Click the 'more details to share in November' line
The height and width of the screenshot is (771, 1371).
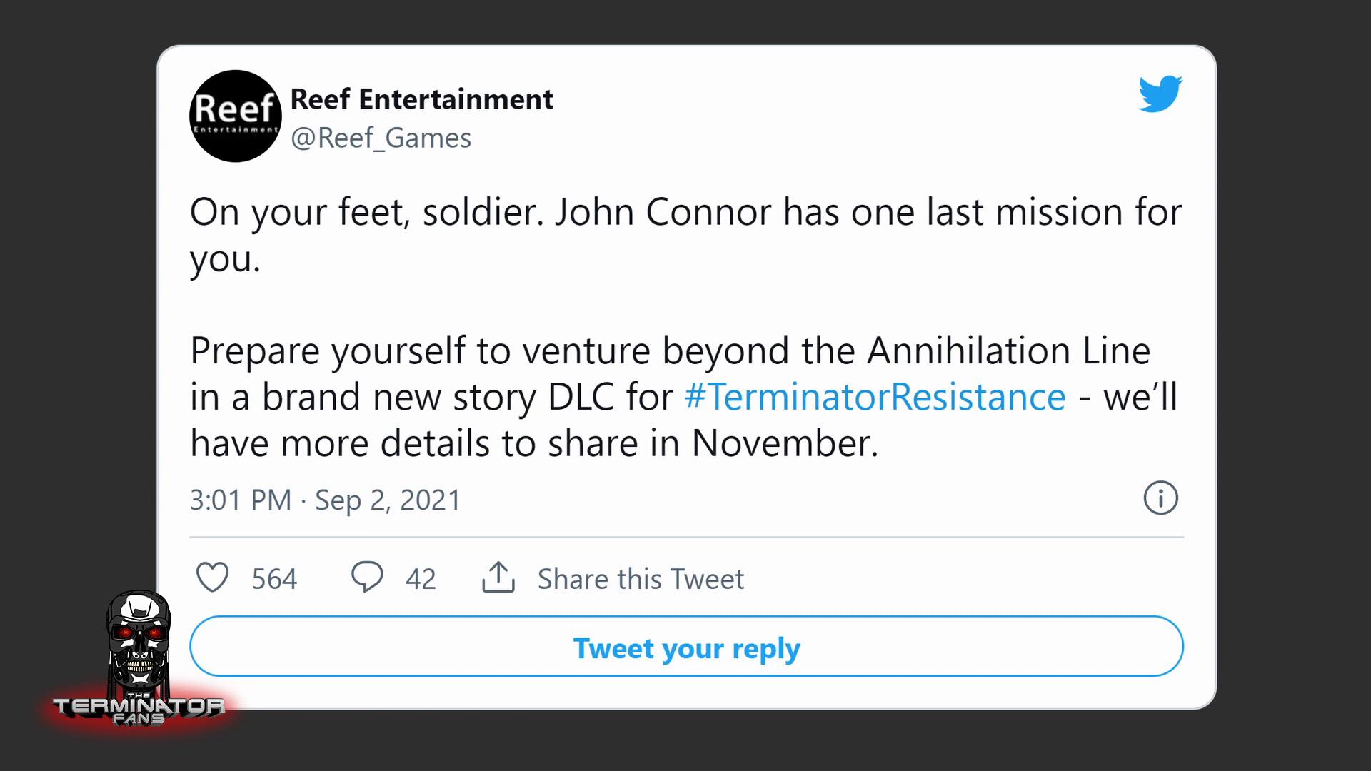[x=534, y=443]
